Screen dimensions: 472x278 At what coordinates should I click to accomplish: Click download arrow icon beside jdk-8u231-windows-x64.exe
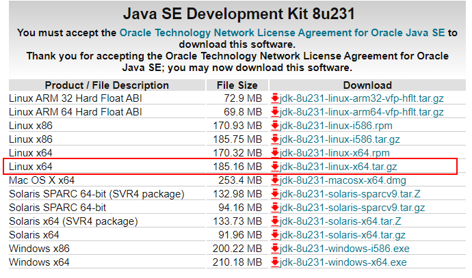click(x=275, y=262)
